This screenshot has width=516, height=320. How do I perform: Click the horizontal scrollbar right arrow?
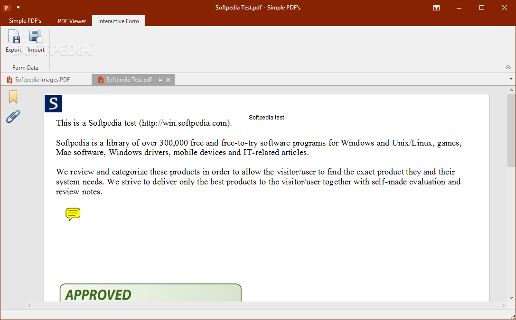(x=504, y=306)
